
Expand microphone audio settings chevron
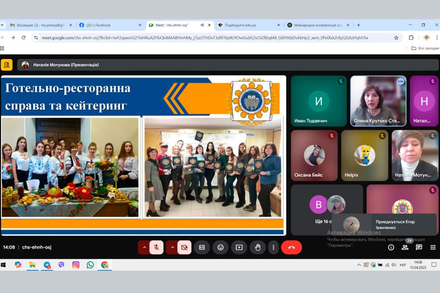pos(144,247)
